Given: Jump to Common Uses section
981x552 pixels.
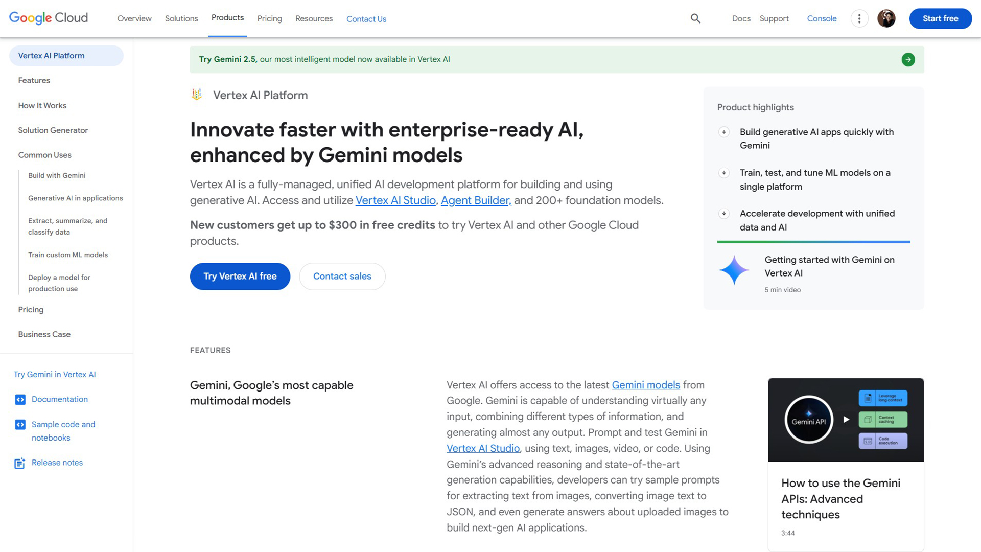Looking at the screenshot, I should click(45, 155).
